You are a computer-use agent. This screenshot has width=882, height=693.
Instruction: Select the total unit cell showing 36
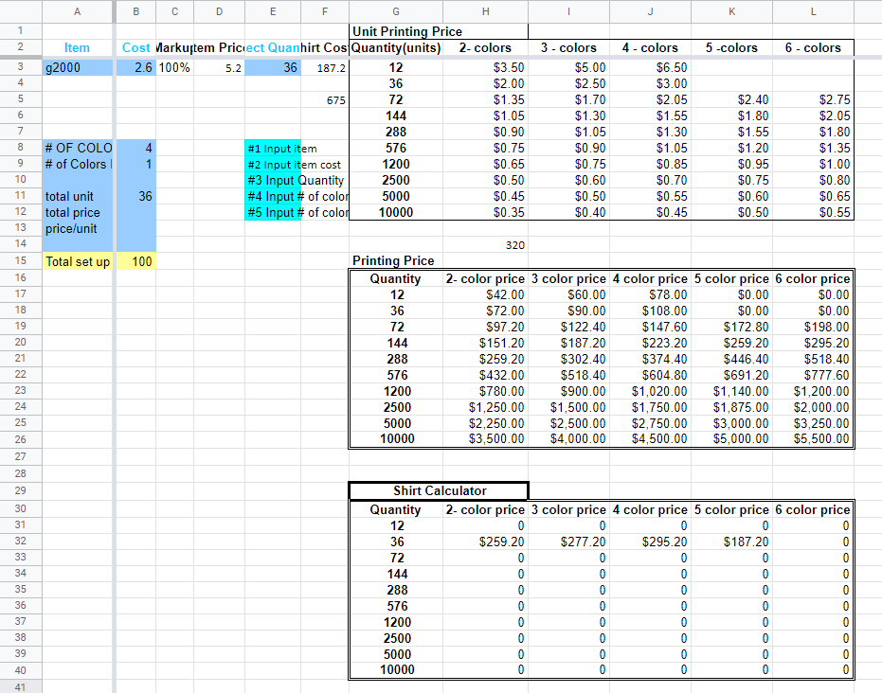pos(135,197)
